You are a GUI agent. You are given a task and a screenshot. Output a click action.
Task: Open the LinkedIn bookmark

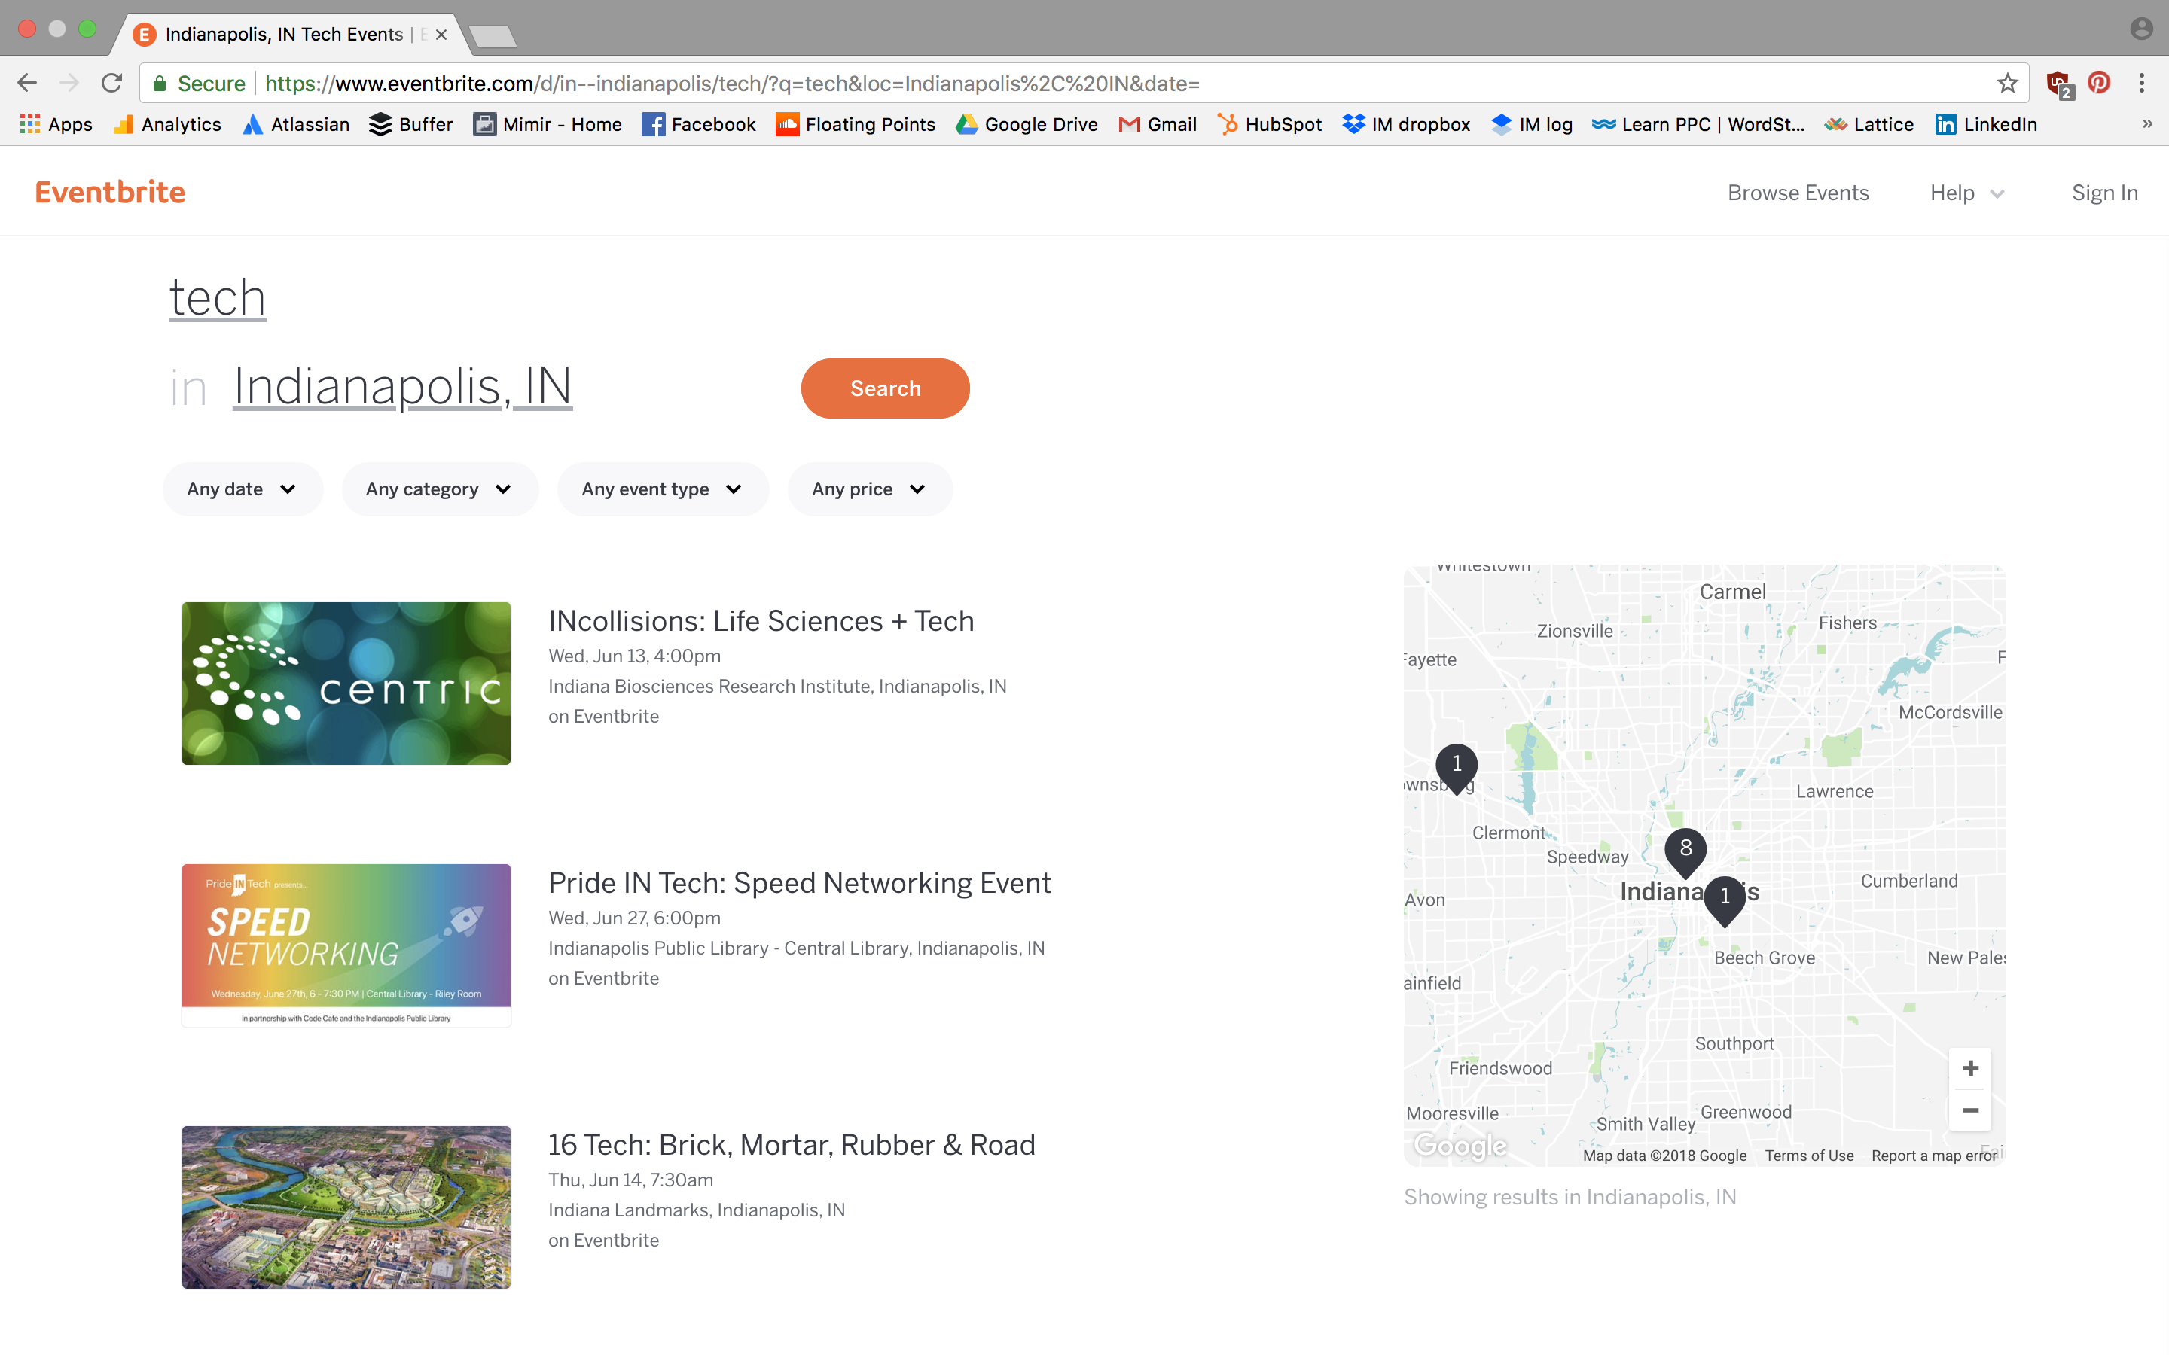pyautogui.click(x=1985, y=124)
